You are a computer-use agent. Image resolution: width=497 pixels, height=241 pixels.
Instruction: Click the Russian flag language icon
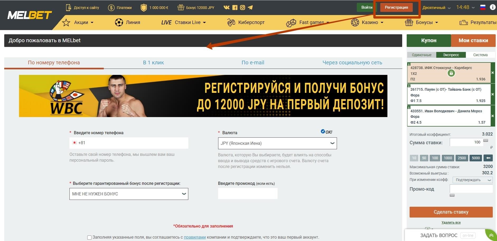point(483,7)
